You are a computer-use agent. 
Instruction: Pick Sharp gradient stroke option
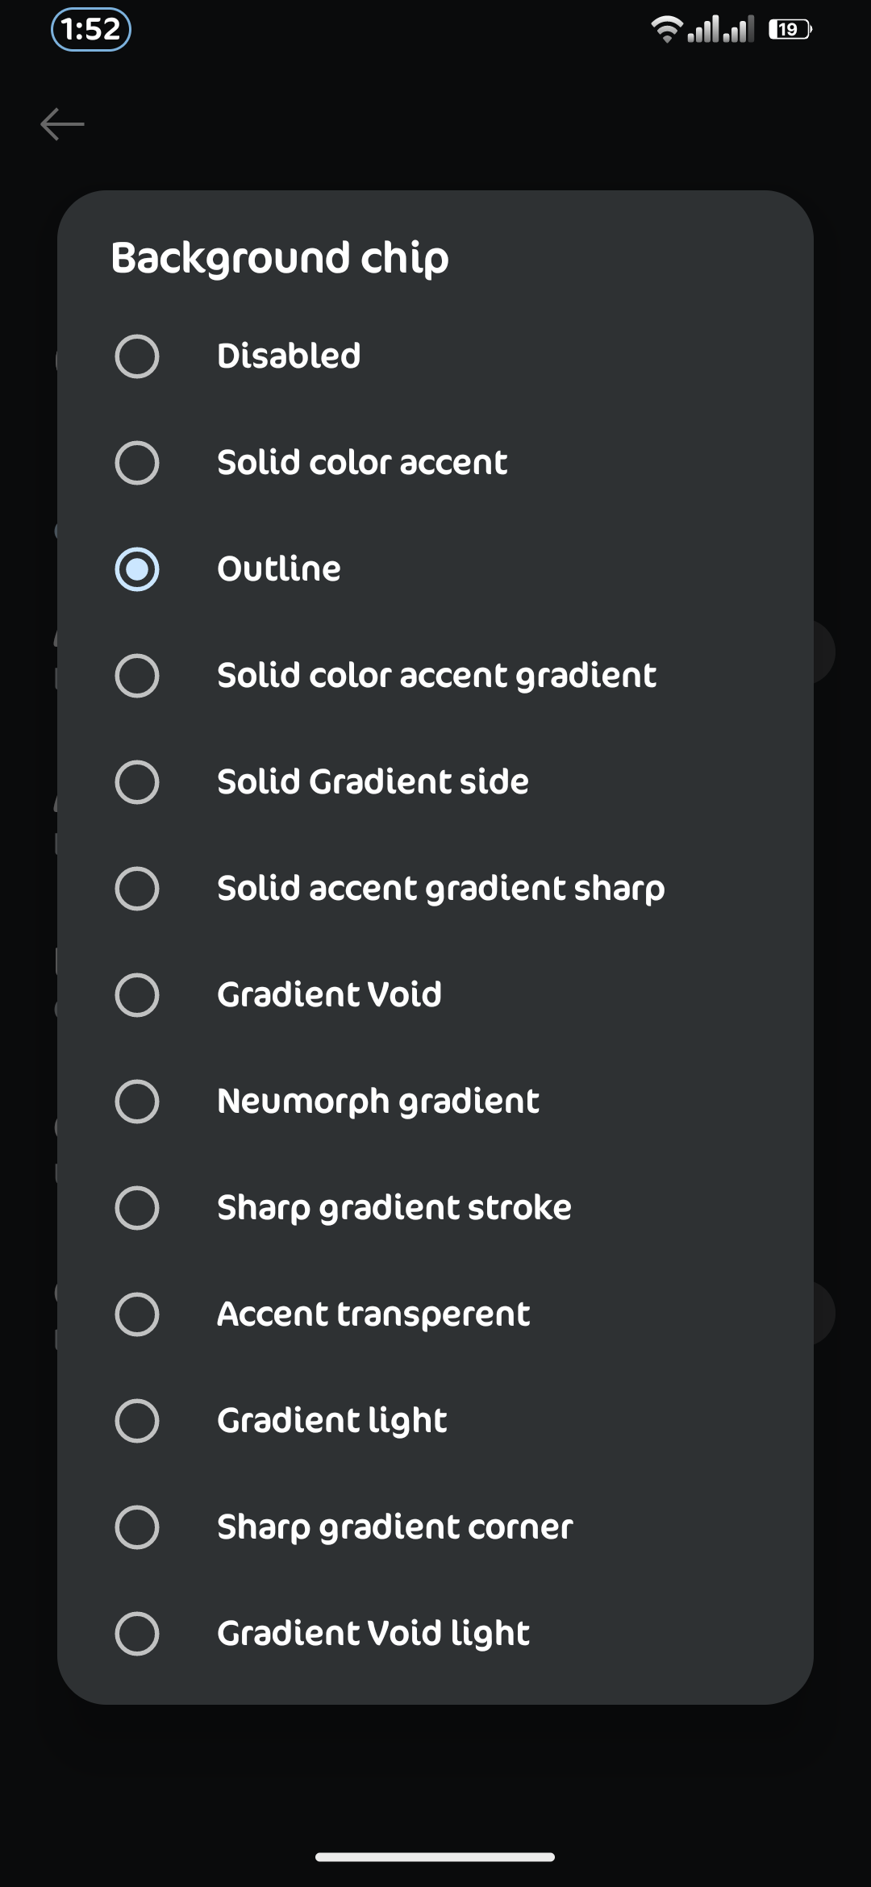[435, 1208]
